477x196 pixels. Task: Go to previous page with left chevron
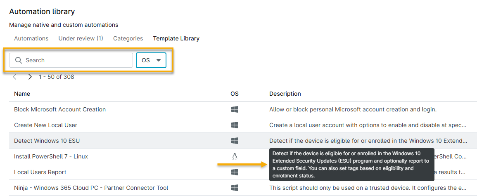point(15,77)
